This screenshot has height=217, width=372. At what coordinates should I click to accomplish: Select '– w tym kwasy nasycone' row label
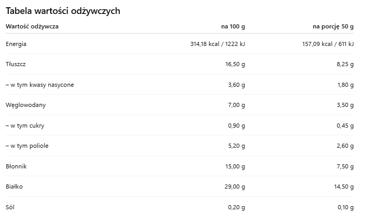coord(39,85)
